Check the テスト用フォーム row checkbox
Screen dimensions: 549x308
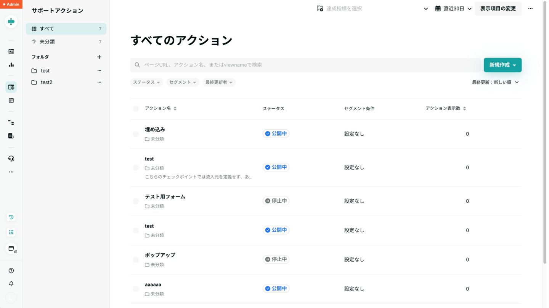pos(136,201)
